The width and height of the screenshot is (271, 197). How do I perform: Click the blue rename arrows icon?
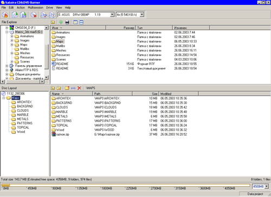coord(73,88)
